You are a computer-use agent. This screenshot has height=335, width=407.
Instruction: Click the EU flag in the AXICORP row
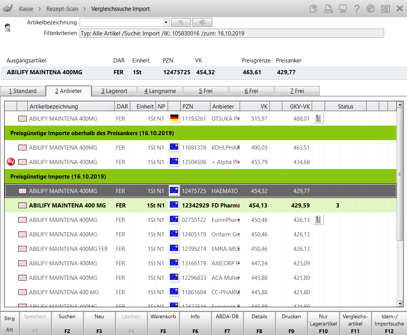pyautogui.click(x=174, y=263)
